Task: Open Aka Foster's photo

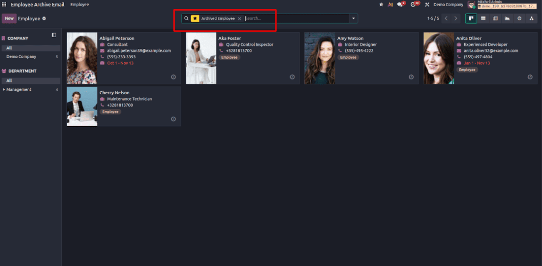Action: [x=201, y=58]
